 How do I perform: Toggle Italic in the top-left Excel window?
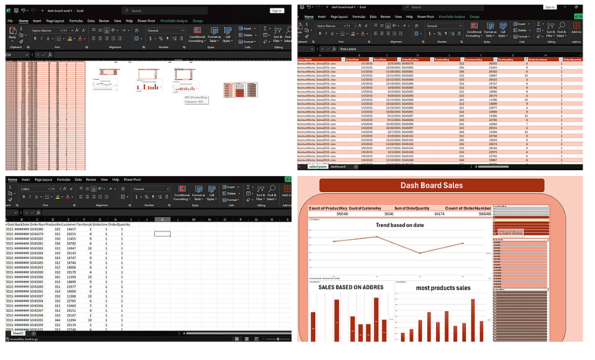tap(42, 38)
